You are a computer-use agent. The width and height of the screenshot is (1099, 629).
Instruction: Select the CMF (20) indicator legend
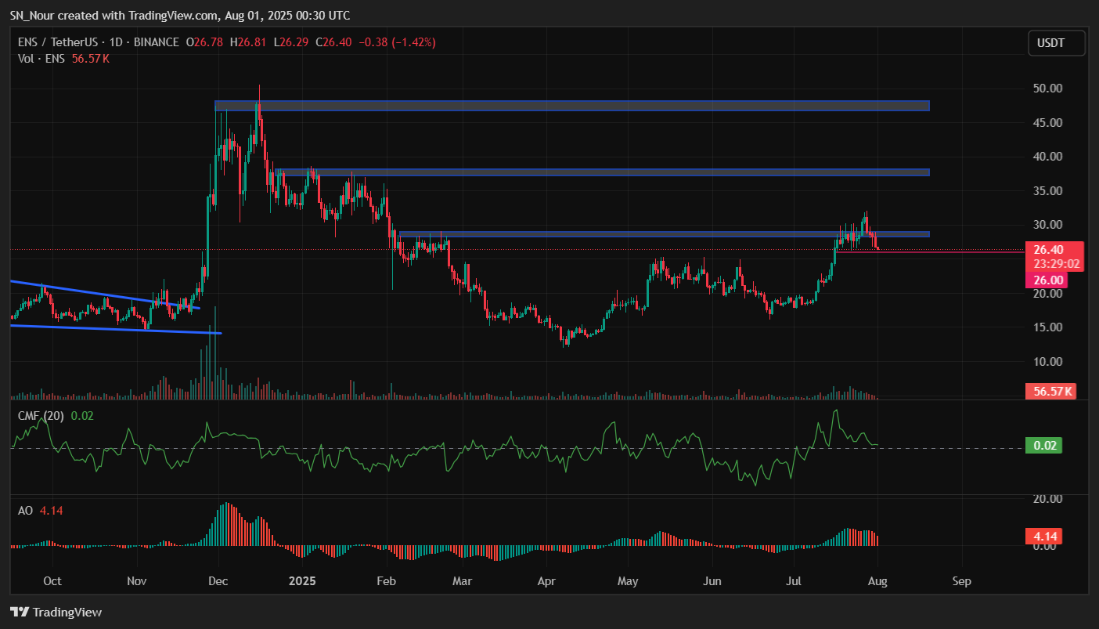[x=42, y=416]
